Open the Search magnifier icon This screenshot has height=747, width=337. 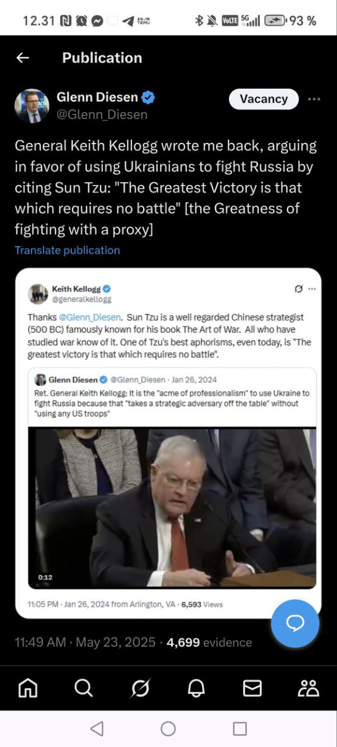tap(84, 689)
